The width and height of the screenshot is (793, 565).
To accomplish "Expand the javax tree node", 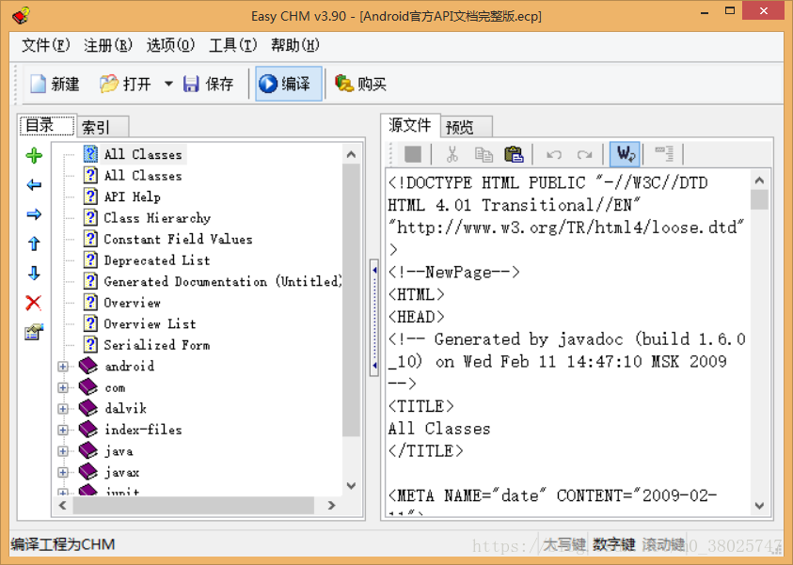I will 63,472.
